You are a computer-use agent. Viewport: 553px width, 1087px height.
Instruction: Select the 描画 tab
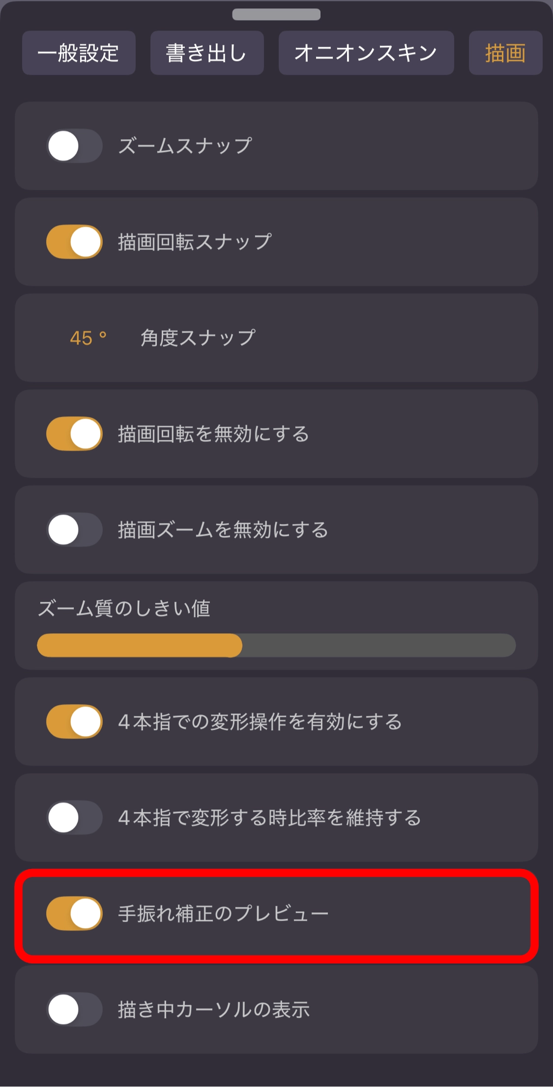coord(505,53)
